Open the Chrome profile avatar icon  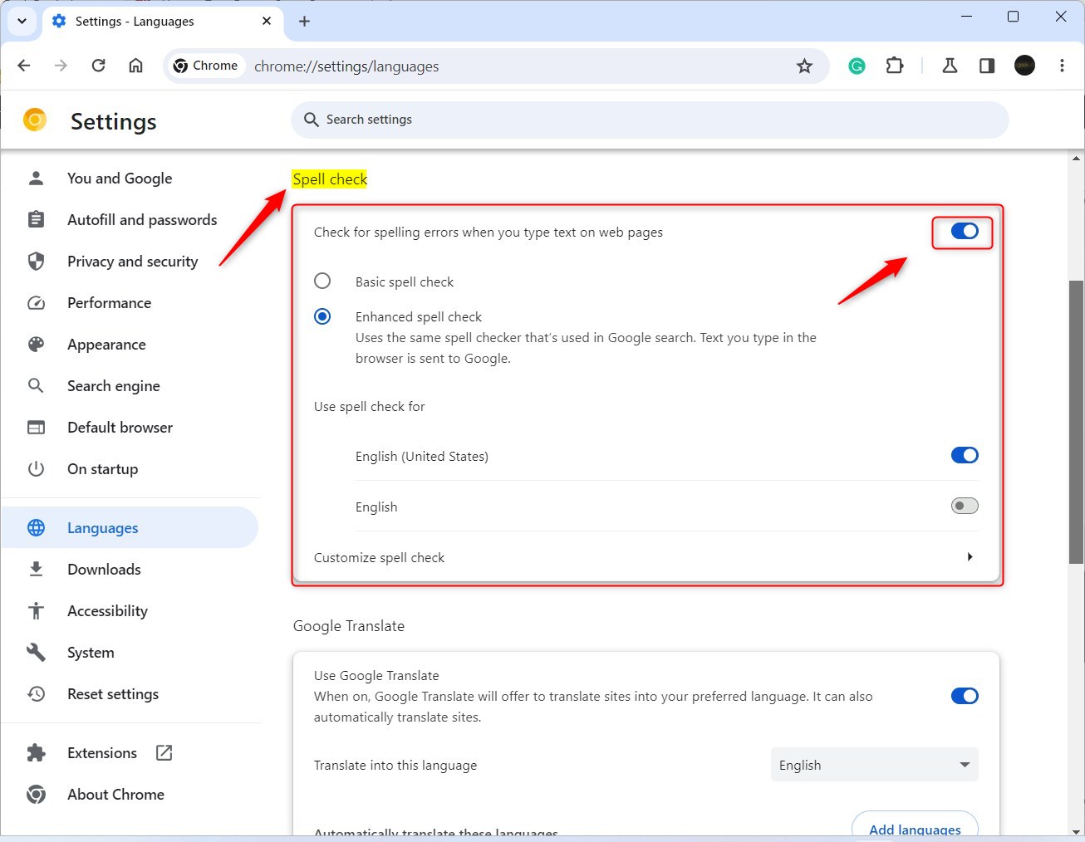[x=1024, y=66]
